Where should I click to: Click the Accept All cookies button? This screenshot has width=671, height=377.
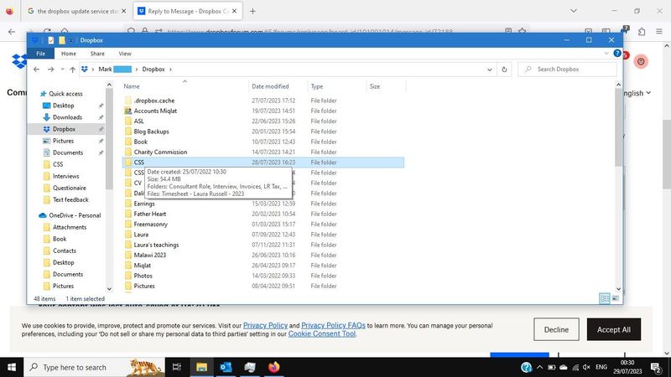(x=613, y=329)
